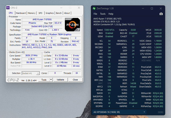This screenshot has width=171, height=118.
Task: Click the Bus Speed value 99.98 MHz
Action: [31, 62]
